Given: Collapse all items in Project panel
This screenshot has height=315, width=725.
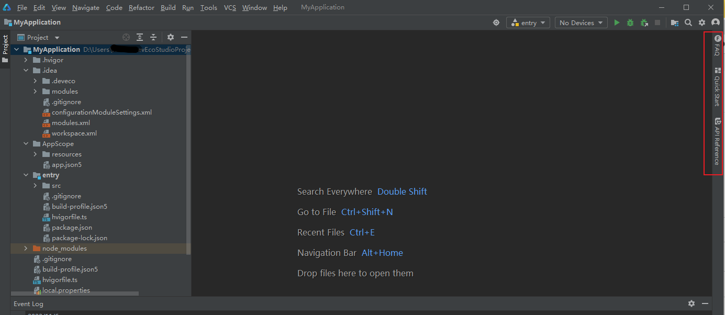Looking at the screenshot, I should pyautogui.click(x=153, y=37).
